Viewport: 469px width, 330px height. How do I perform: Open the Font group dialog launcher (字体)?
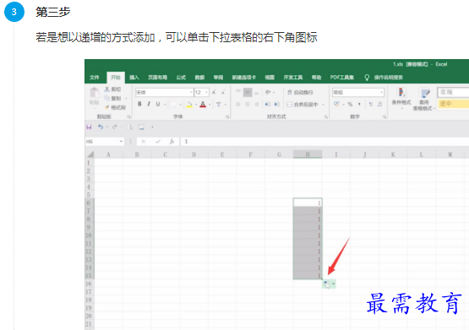tap(227, 116)
